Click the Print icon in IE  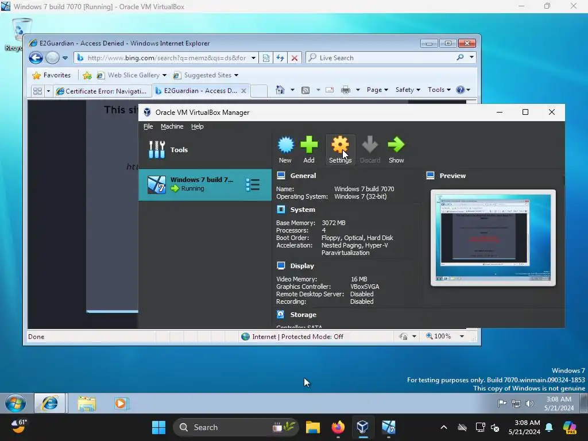345,90
